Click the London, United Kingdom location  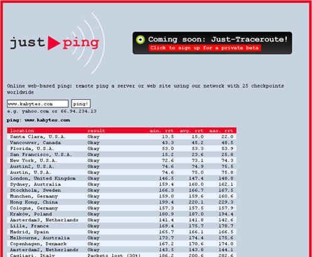43,178
